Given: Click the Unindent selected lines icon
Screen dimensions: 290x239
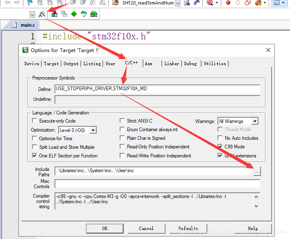Looking at the screenshot, I should [83, 2].
